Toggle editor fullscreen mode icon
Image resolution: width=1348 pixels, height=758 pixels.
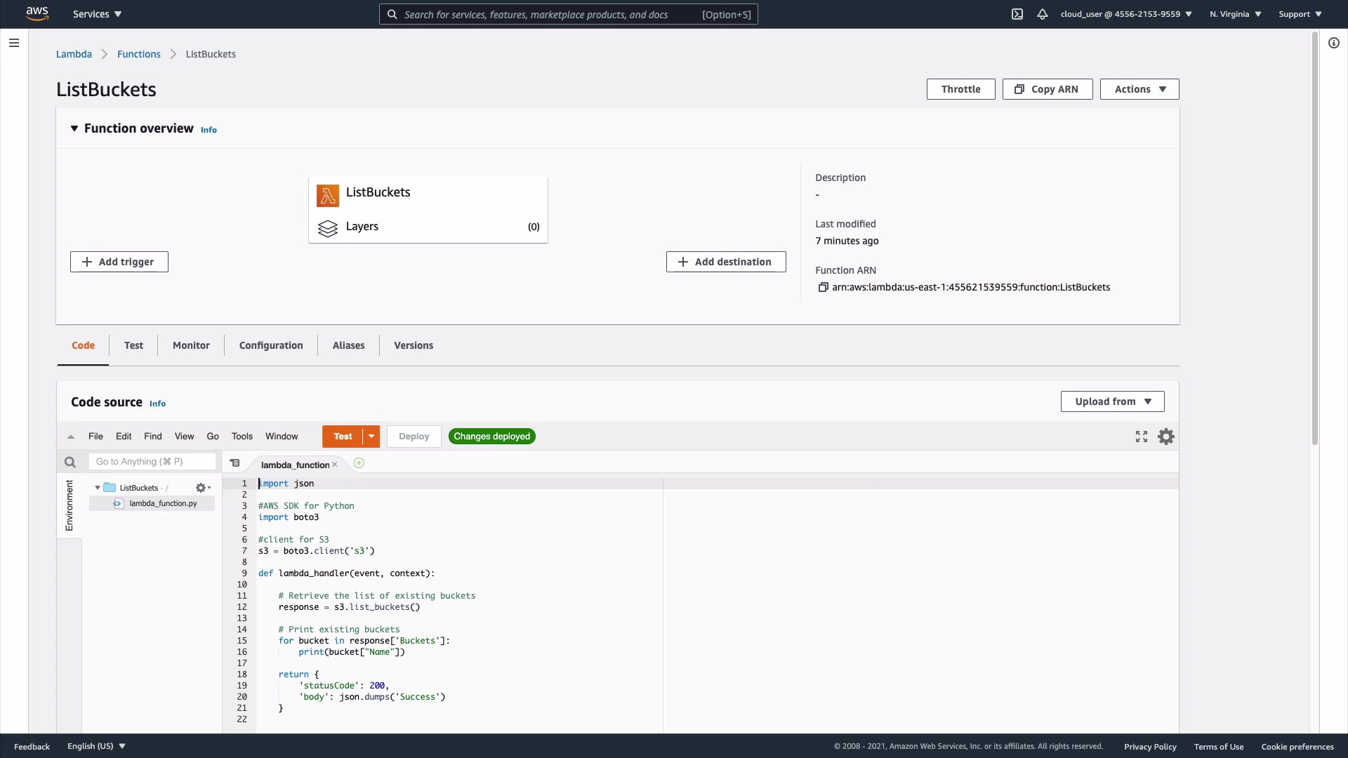[1142, 437]
